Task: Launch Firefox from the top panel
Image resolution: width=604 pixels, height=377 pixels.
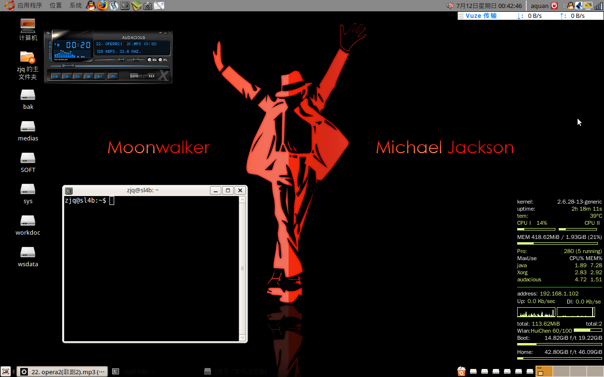Action: pos(102,6)
